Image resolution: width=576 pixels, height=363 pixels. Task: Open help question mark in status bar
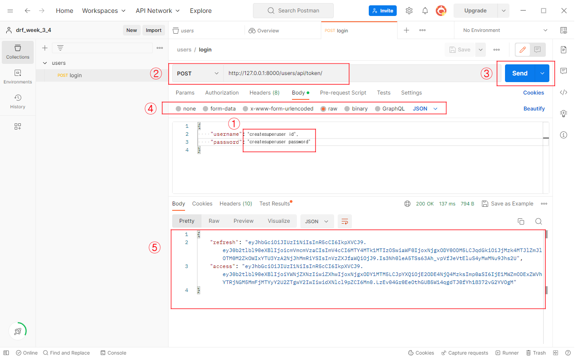[568, 353]
